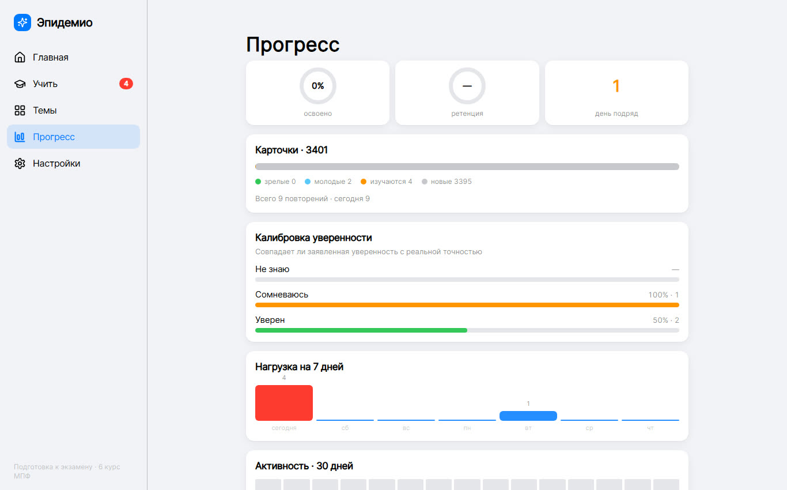
Task: Click the пн load bar line
Action: pyautogui.click(x=467, y=420)
